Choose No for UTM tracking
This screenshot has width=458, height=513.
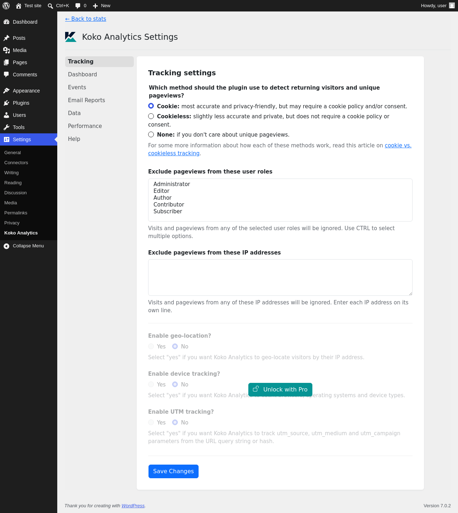[x=175, y=422]
